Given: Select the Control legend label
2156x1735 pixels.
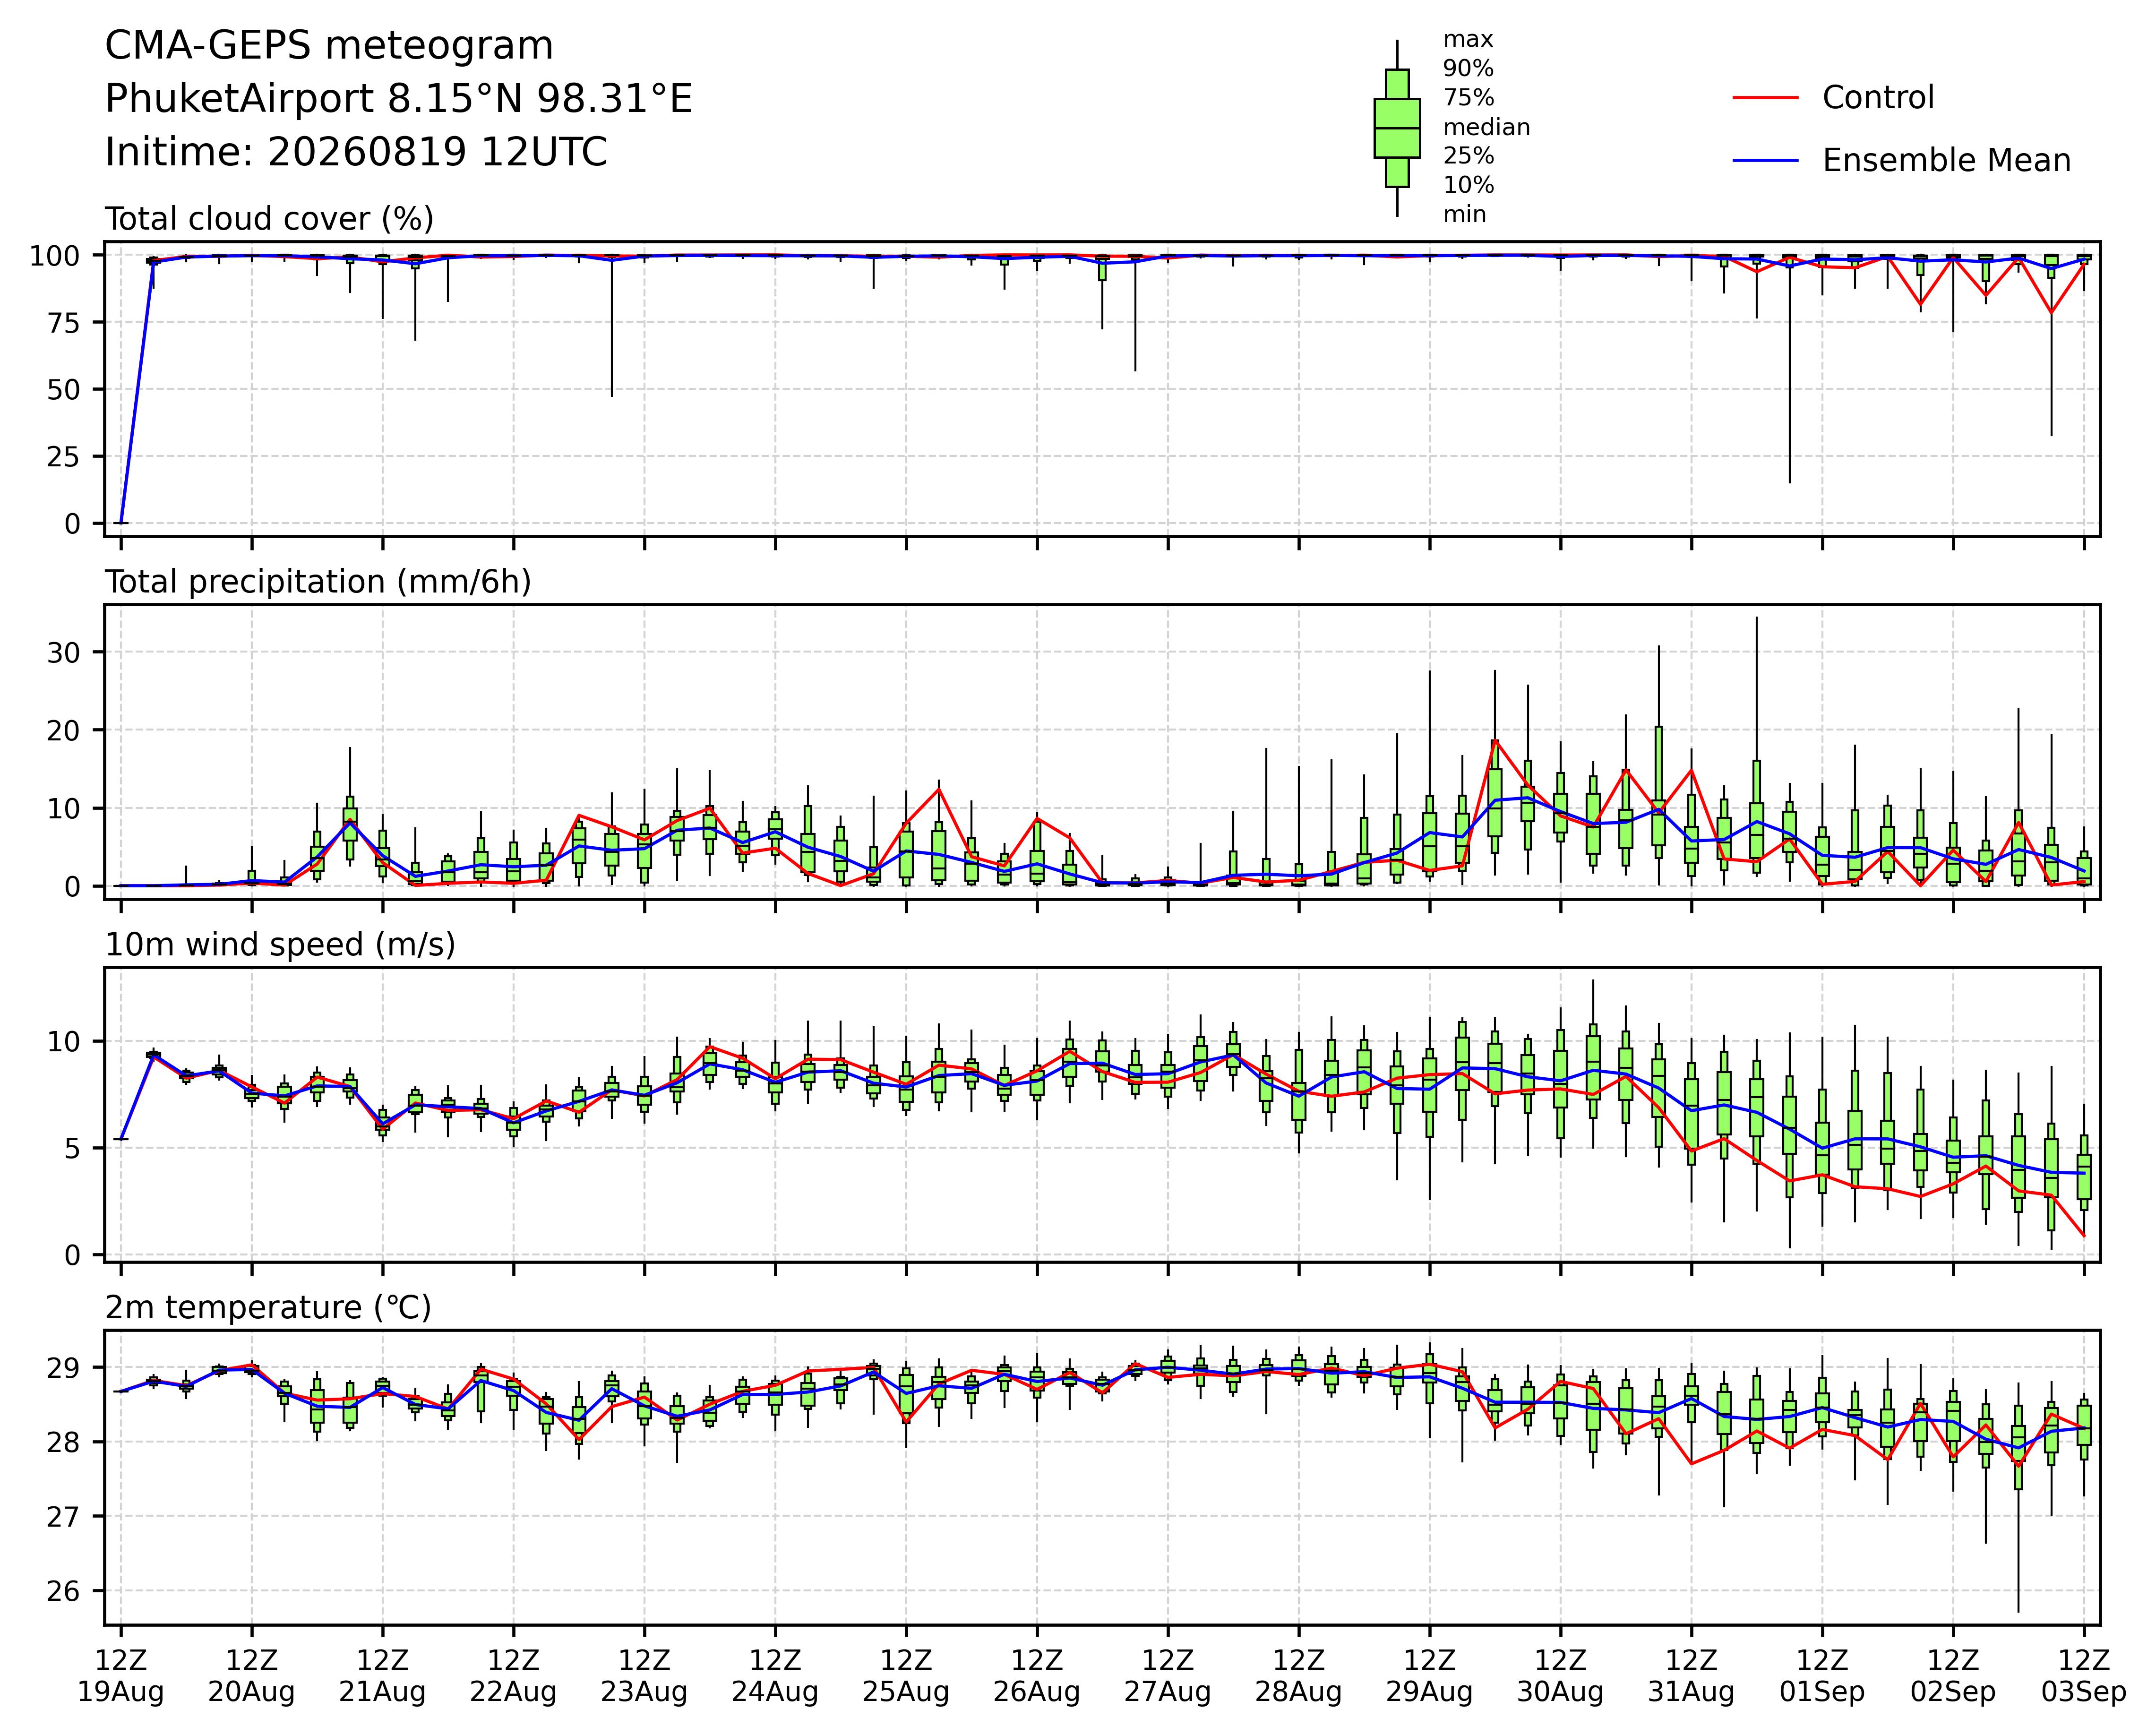Looking at the screenshot, I should coord(1878,98).
